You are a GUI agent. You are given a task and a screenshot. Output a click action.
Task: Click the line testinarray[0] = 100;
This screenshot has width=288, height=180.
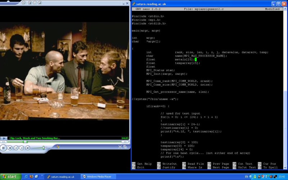pos(179,142)
